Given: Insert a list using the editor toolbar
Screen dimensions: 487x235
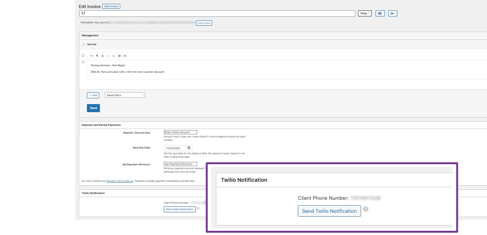Looking at the screenshot, I should (119, 56).
